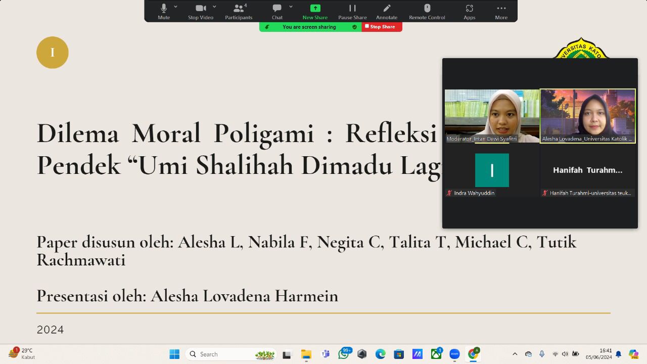Screen dimensions: 647x364
Task: Open the Participants panel
Action: 239,11
